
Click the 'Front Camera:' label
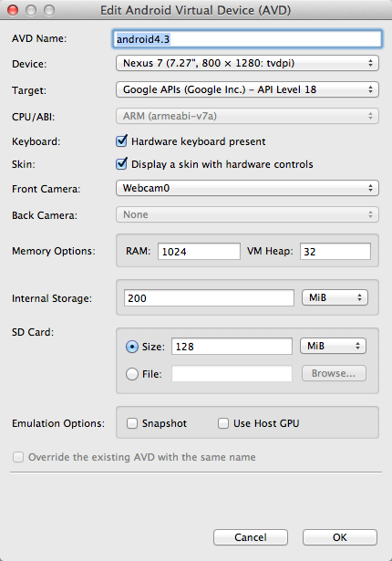46,189
